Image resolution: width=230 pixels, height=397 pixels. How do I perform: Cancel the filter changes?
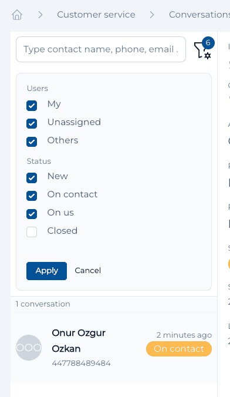coord(88,271)
